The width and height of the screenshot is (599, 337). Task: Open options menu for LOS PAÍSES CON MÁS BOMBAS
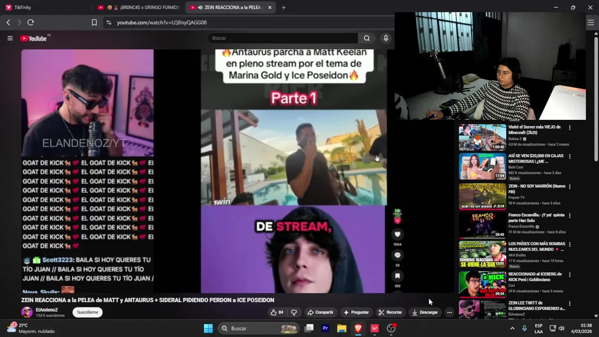[570, 244]
